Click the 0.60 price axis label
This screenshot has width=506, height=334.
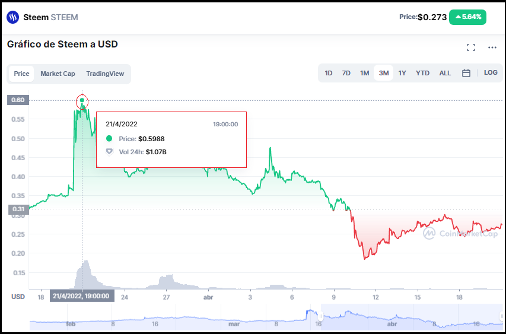[x=18, y=100]
